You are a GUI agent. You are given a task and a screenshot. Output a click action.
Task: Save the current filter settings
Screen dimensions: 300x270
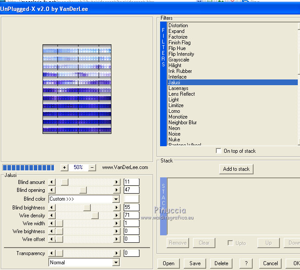[x=195, y=263]
